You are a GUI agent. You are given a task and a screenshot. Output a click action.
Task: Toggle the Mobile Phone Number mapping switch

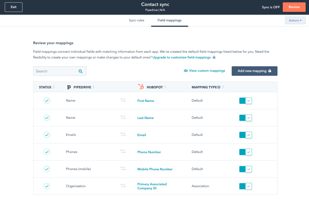246,169
